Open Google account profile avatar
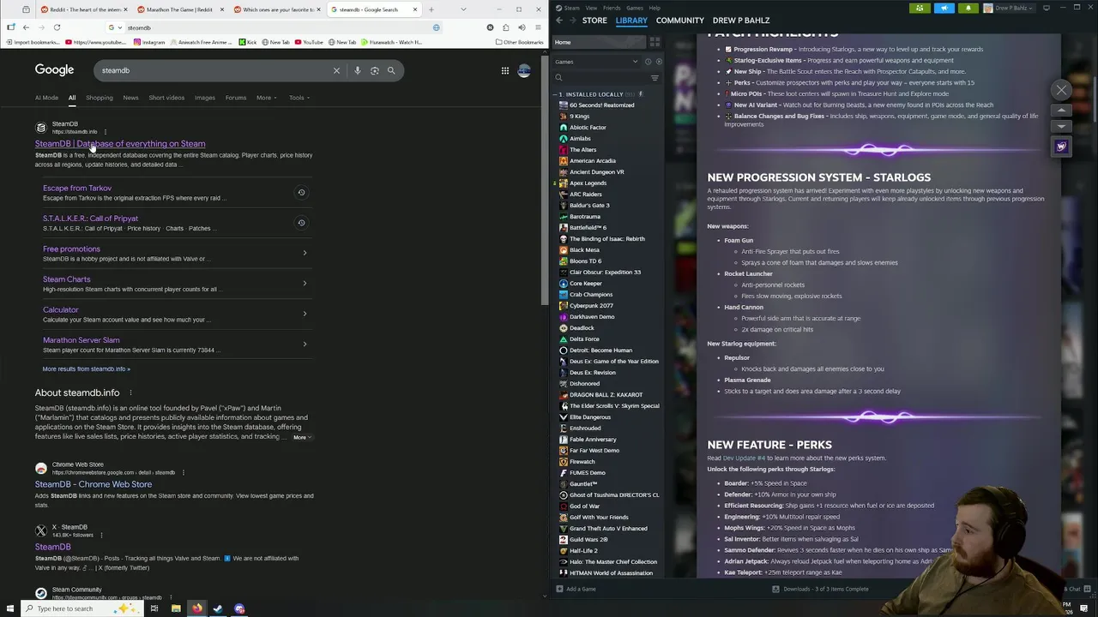Image resolution: width=1098 pixels, height=617 pixels. click(x=524, y=70)
